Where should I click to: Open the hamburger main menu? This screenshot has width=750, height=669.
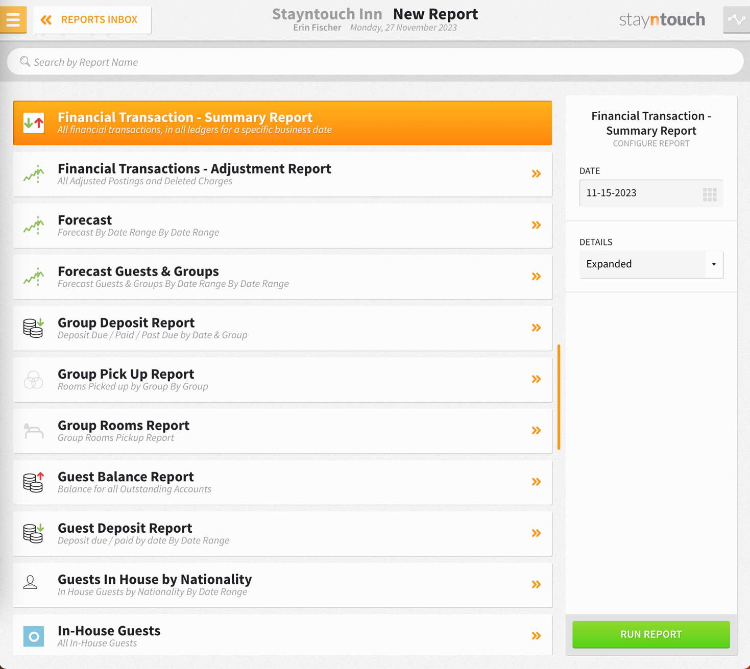13,19
